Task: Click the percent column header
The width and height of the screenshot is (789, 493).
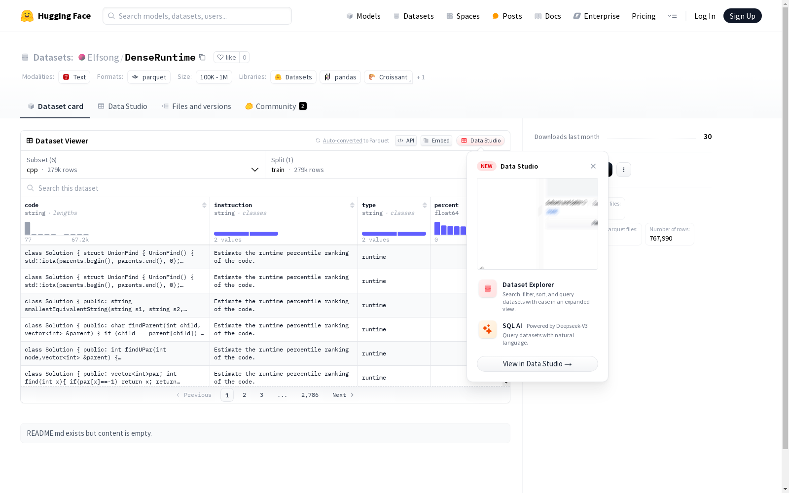Action: [446, 205]
